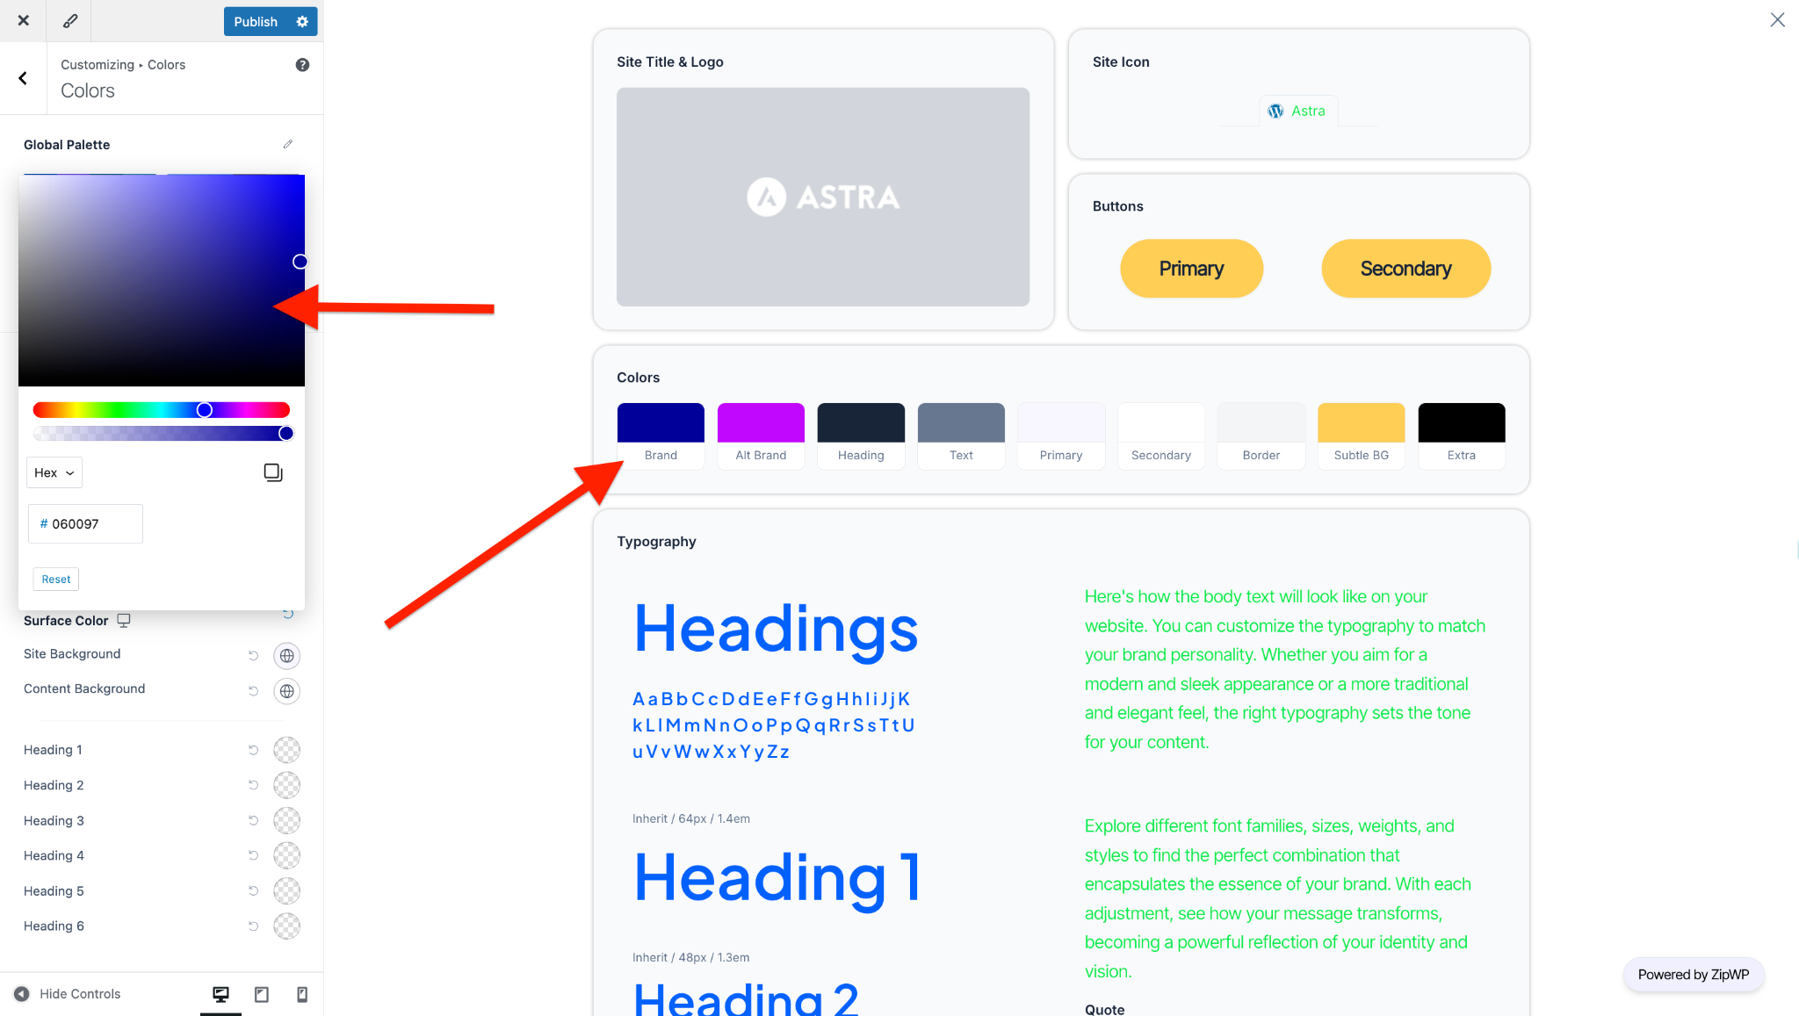Open the Hex color format dropdown
Screen dimensions: 1799x1016
54,472
